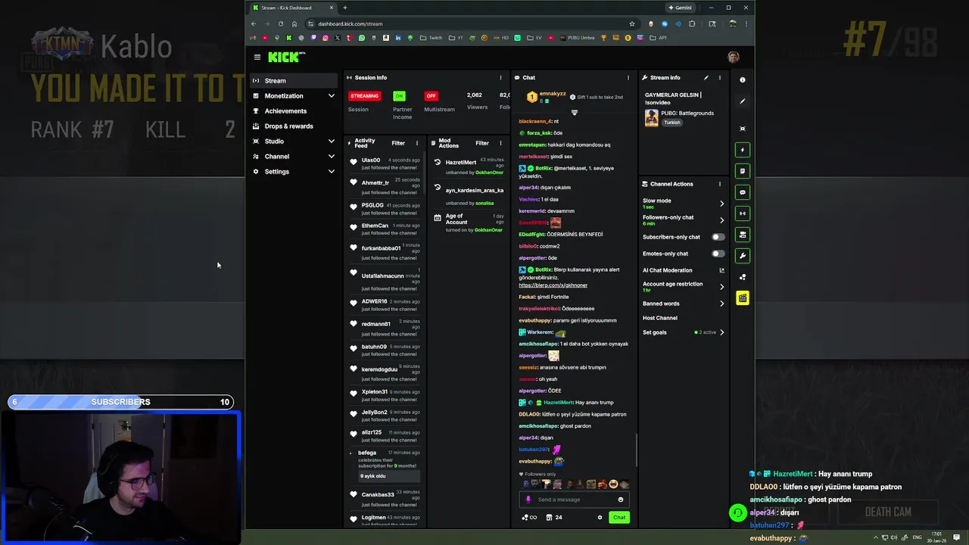Screen dimensions: 969x545
Task: Click the Send a message input field
Action: [574, 500]
